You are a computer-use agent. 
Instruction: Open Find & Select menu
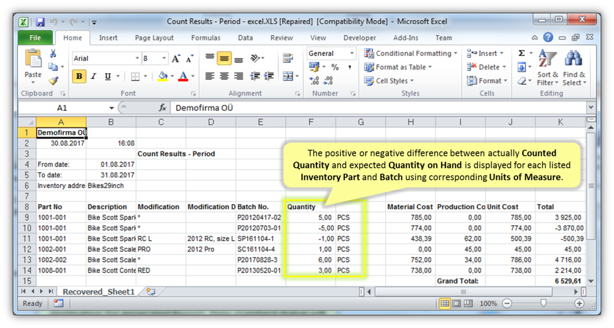click(574, 68)
